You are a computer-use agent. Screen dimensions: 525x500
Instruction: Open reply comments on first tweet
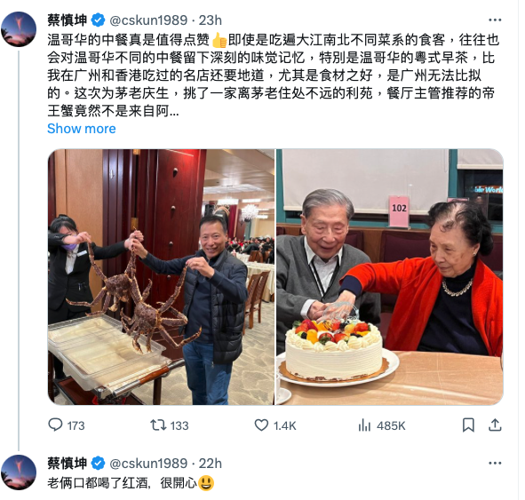(x=67, y=425)
